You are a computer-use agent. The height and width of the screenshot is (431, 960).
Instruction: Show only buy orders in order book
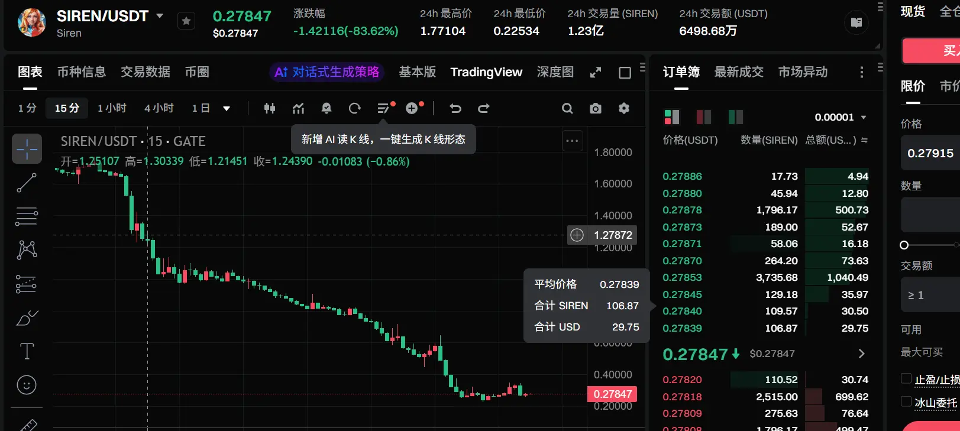click(x=736, y=117)
